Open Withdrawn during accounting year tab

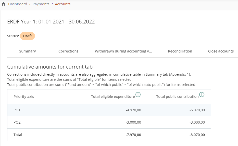click(x=123, y=51)
